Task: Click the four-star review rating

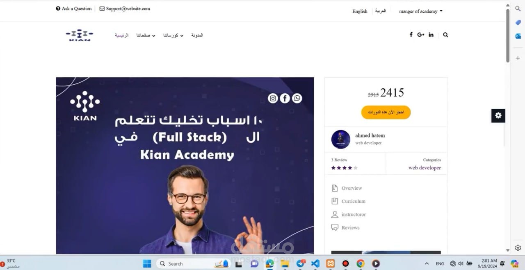Action: point(345,168)
